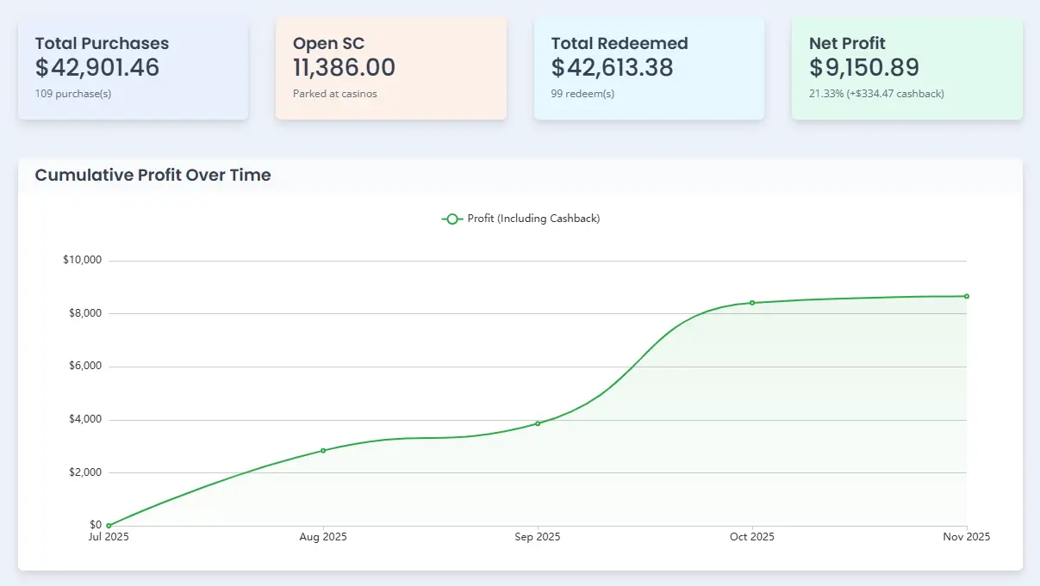The height and width of the screenshot is (586, 1040).
Task: Select the Sep 2025 data point on the chart
Action: click(x=538, y=423)
